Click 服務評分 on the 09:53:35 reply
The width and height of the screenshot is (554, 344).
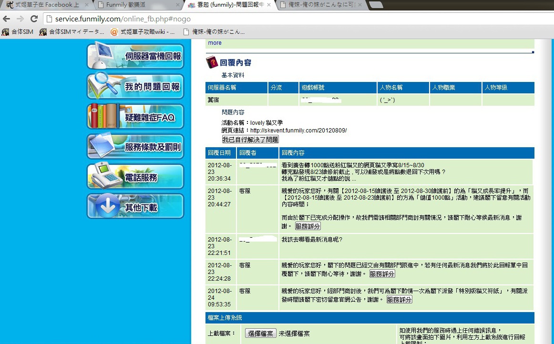tap(399, 300)
